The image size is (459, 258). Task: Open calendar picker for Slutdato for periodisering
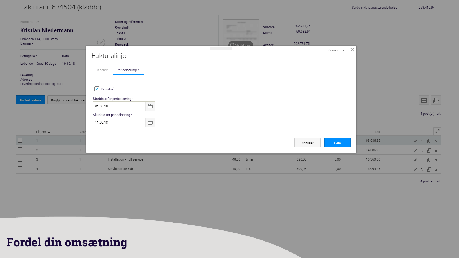[x=150, y=123]
